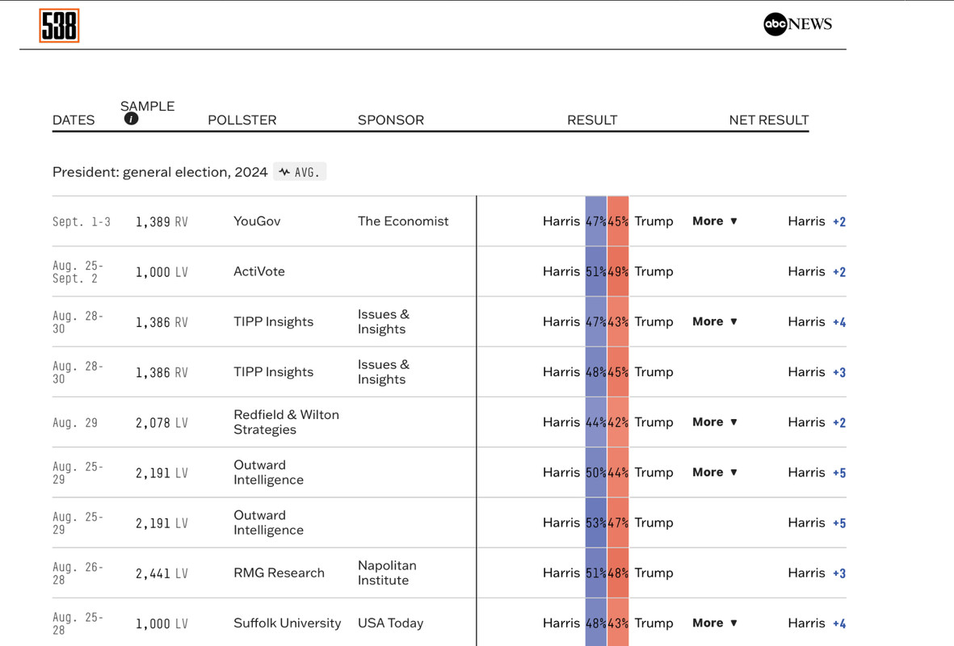This screenshot has height=646, width=954.
Task: Show sample size info tooltip icon
Action: (131, 120)
